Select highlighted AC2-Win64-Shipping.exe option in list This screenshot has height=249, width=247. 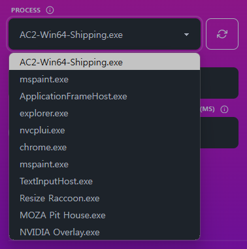[105, 62]
